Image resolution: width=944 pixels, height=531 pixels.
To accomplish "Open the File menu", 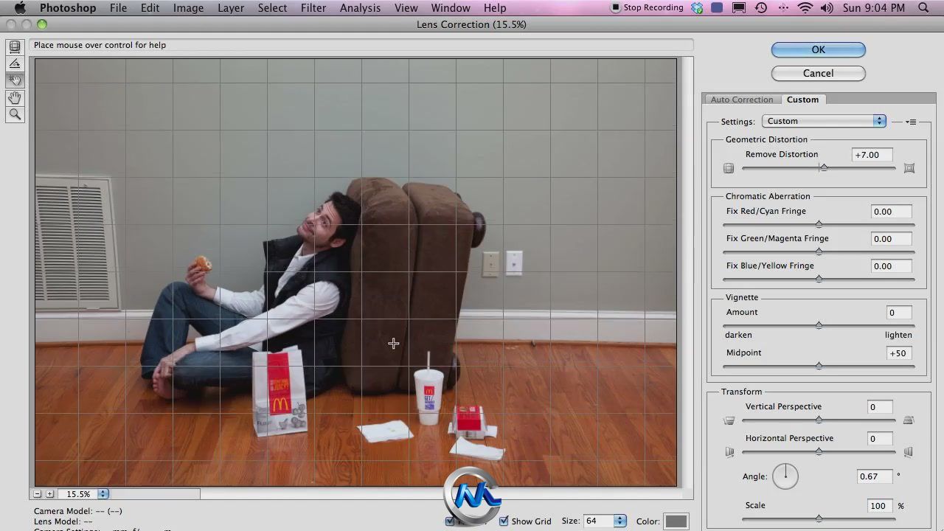I will pos(118,8).
